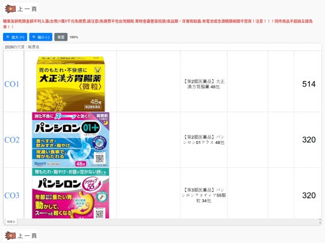
Task: Click the パンシロンアクティブ55顆粒 34包 description cell
Action: (x=204, y=193)
